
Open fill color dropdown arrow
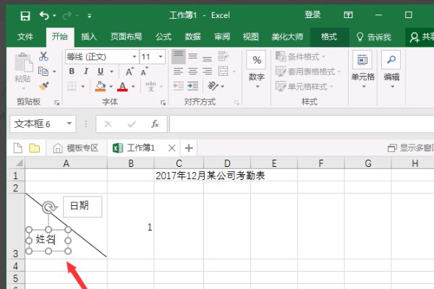click(x=111, y=87)
